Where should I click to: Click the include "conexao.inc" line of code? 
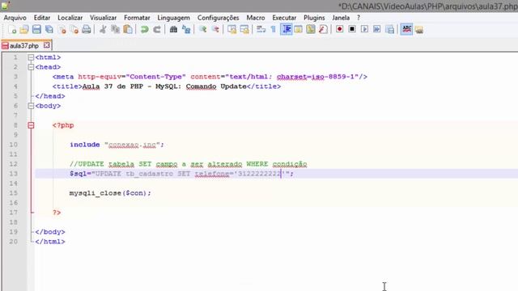click(x=117, y=145)
